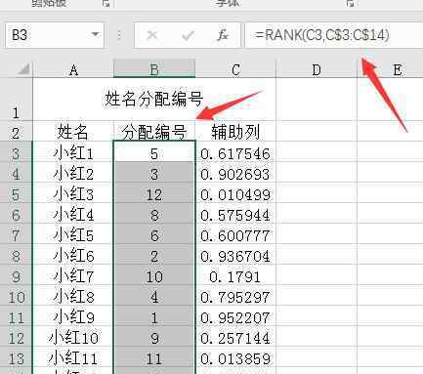
Task: Select cell with 0.1791
Action: pos(235,274)
